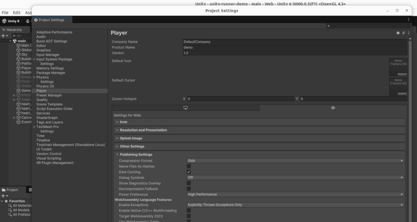Expand the Icon section
Screen dimensions: 417x222
pyautogui.click(x=259, y=122)
